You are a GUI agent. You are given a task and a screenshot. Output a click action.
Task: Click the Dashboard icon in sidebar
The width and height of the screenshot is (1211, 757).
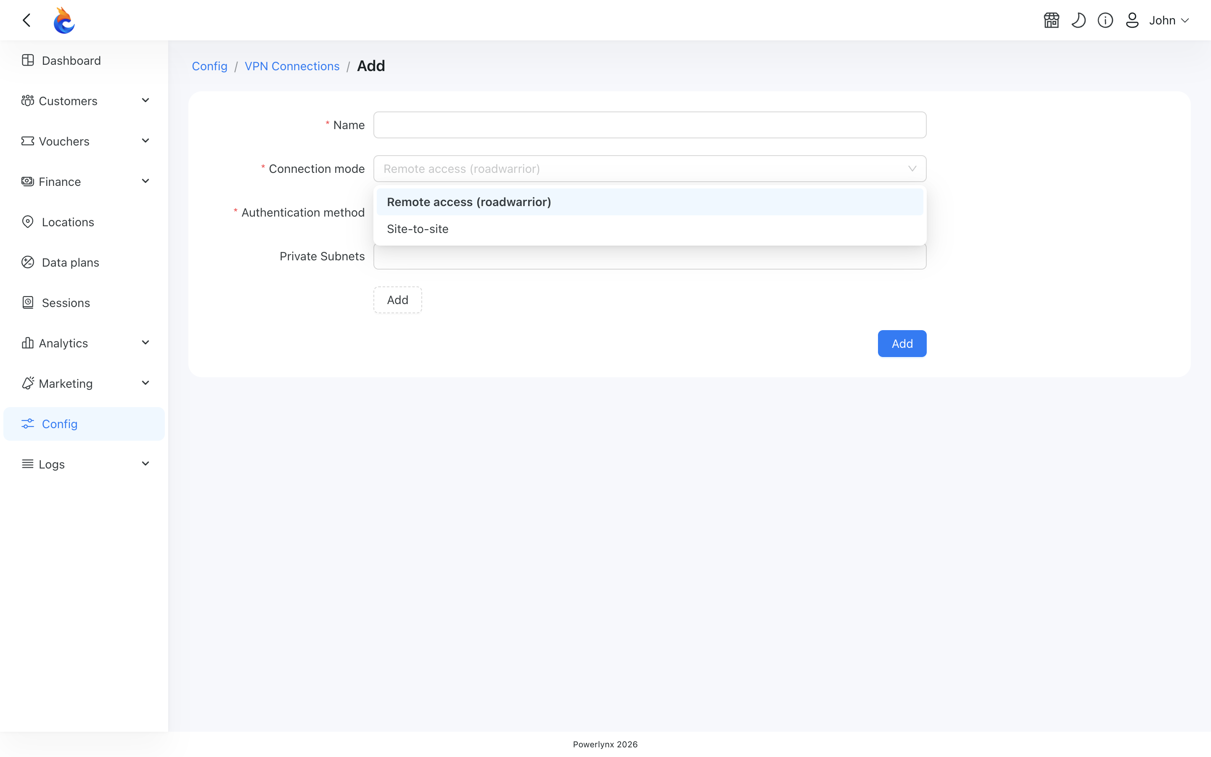coord(28,60)
